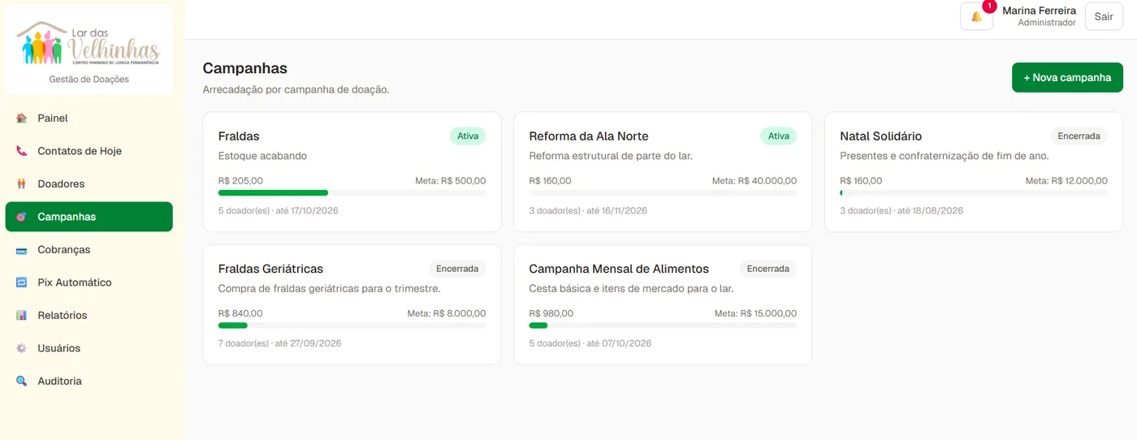Viewport: 1137px width, 440px height.
Task: Create a new campaign with + Nova campanha
Action: coord(1067,78)
